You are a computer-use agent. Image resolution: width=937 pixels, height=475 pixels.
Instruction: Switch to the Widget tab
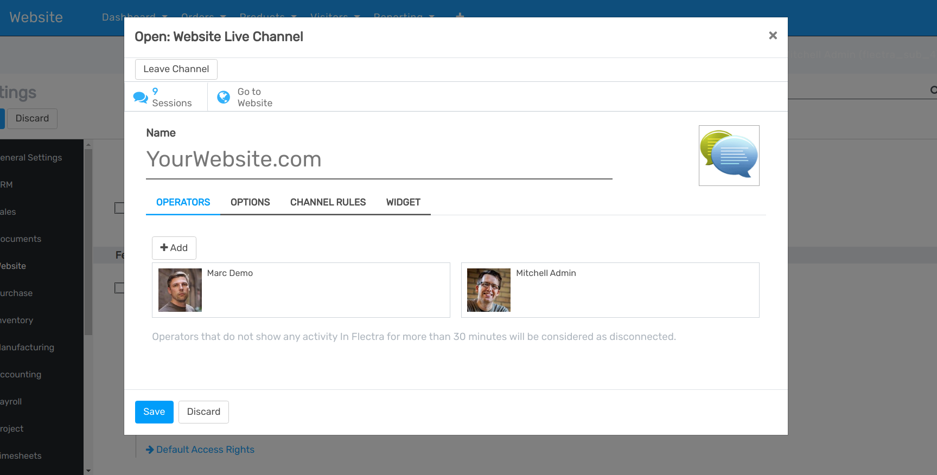click(403, 202)
